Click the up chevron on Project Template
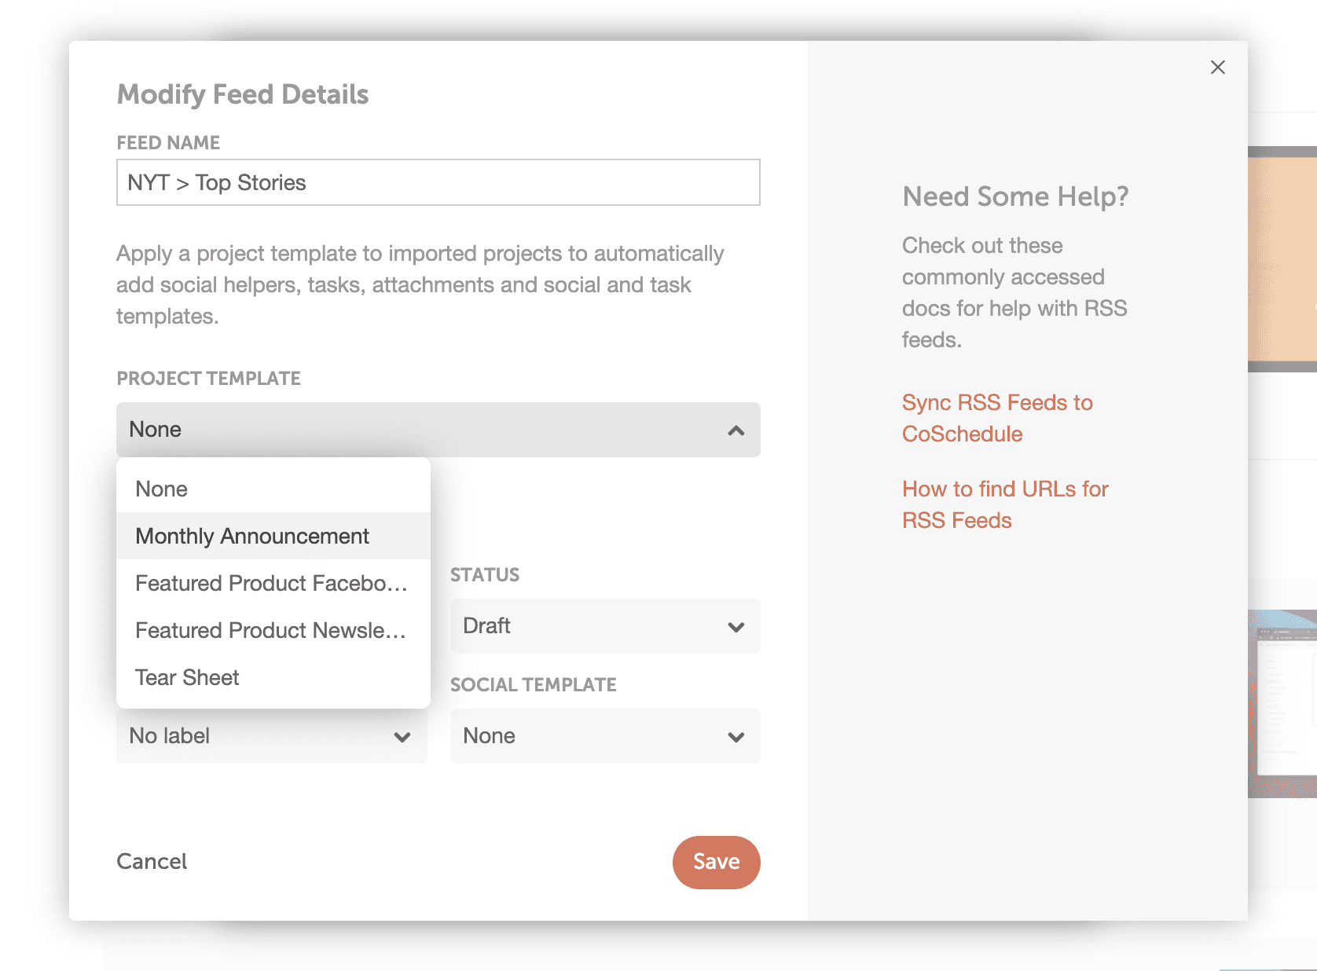The width and height of the screenshot is (1317, 971). (x=736, y=431)
